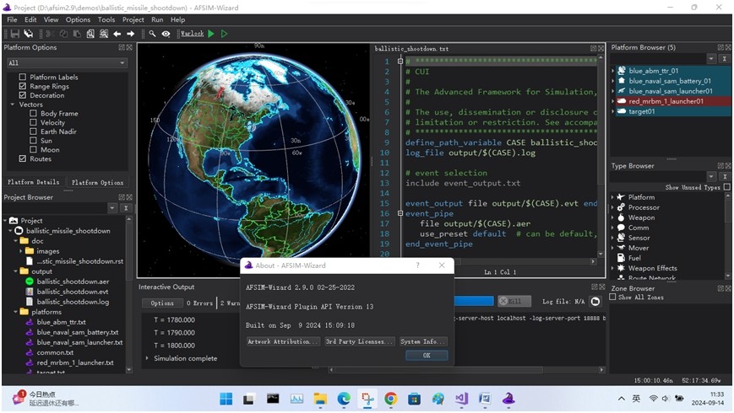Click the outlined green play icon
The width and height of the screenshot is (734, 413).
point(224,34)
